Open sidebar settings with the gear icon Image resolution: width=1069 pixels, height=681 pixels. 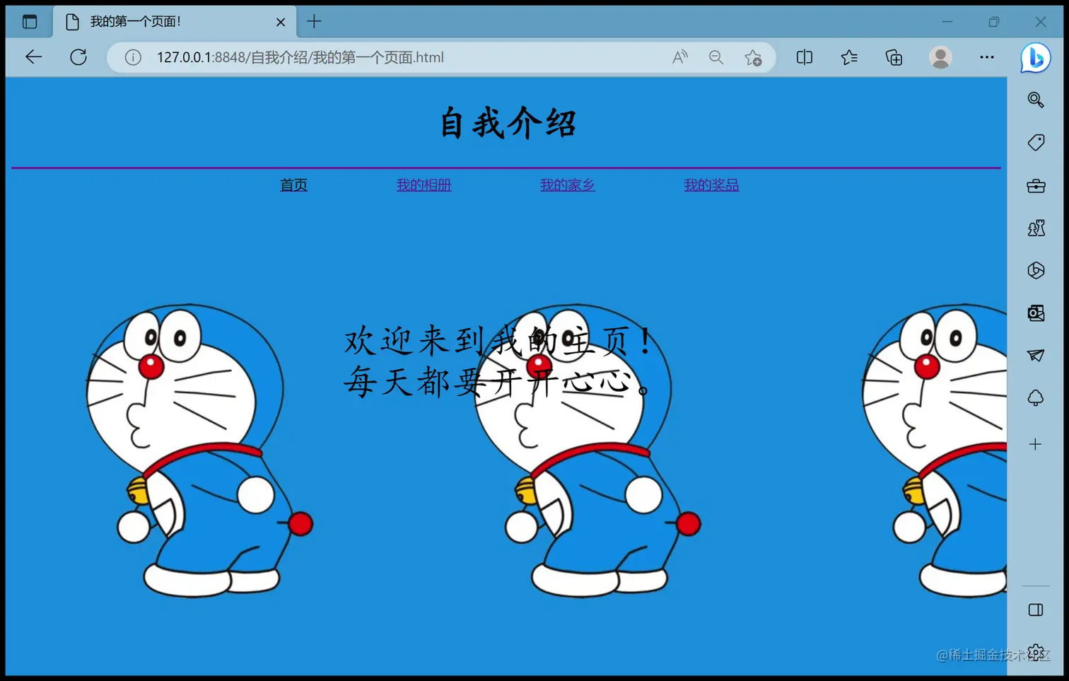[1035, 652]
